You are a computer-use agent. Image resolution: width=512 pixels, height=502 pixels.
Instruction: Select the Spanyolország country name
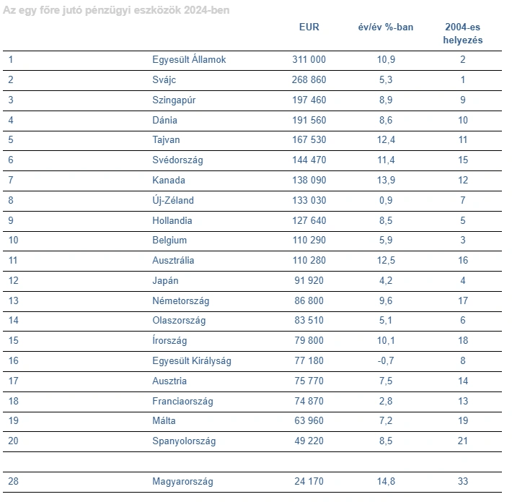pyautogui.click(x=184, y=441)
